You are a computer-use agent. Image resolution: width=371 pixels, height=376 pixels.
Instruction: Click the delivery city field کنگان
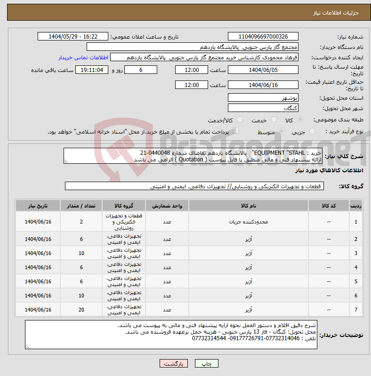pyautogui.click(x=263, y=108)
